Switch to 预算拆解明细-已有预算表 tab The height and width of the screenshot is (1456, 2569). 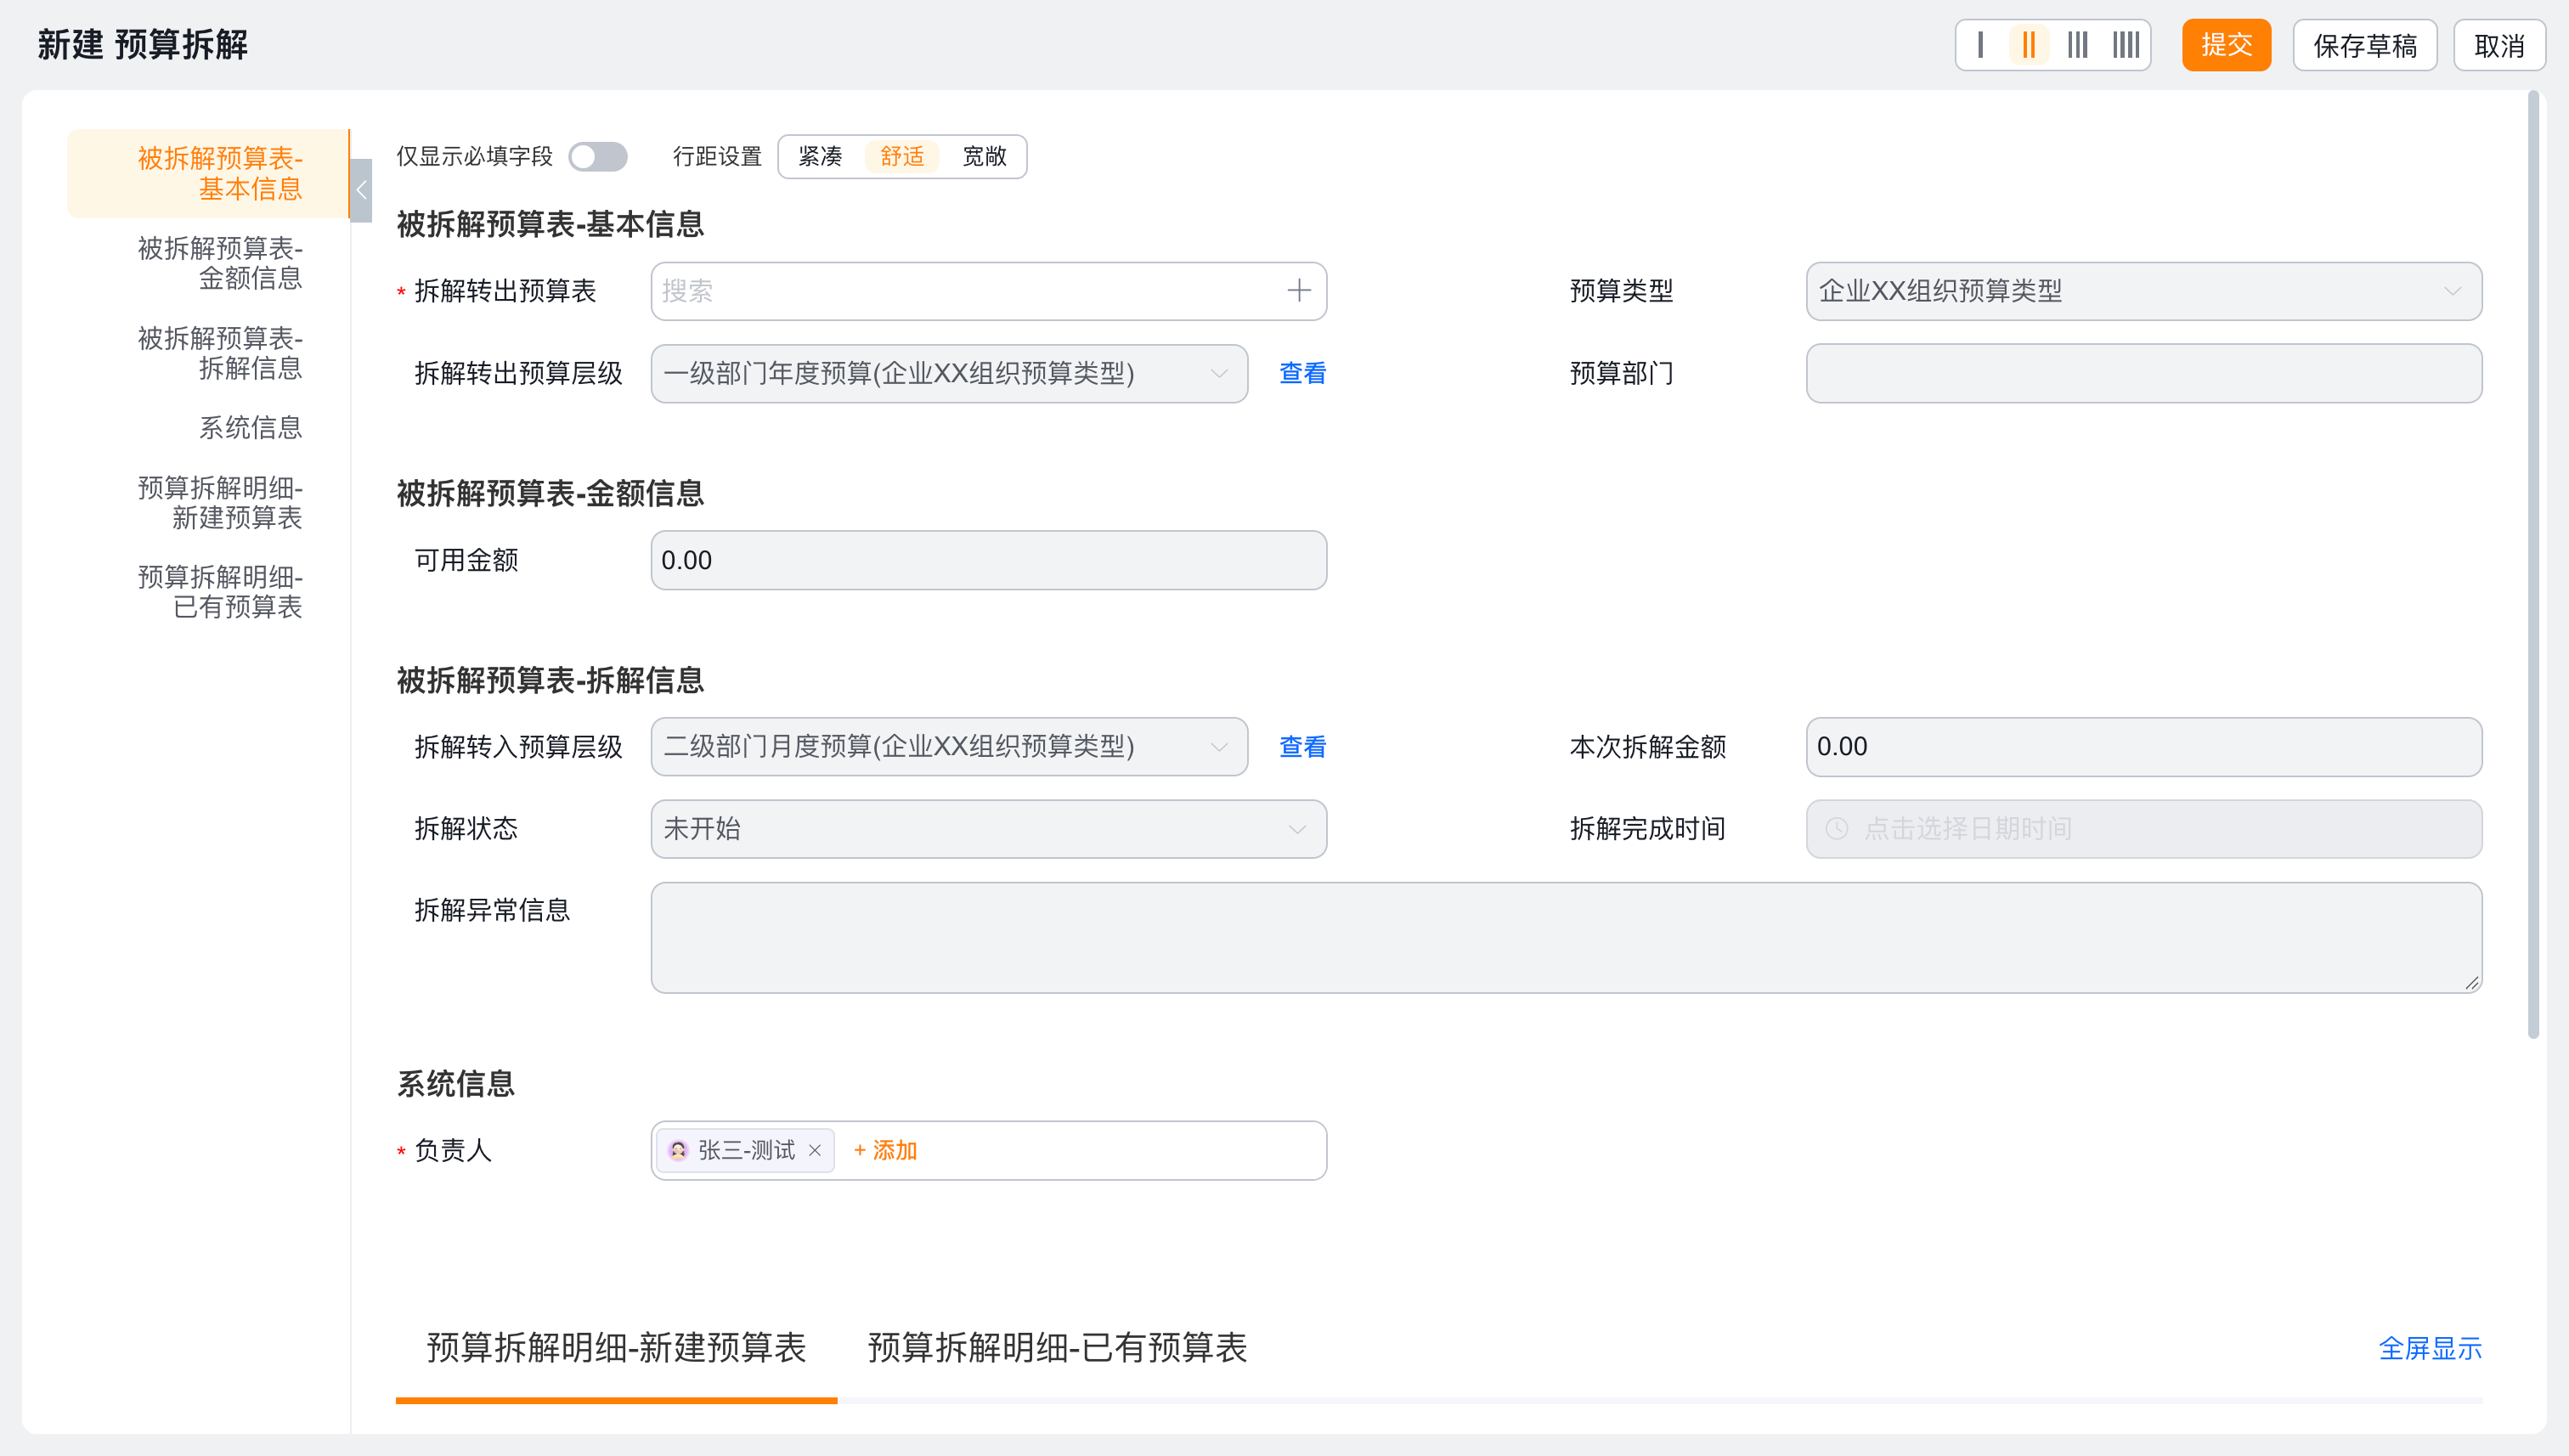coord(1058,1348)
